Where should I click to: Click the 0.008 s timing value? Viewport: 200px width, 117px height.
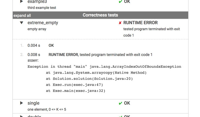tap(34, 55)
